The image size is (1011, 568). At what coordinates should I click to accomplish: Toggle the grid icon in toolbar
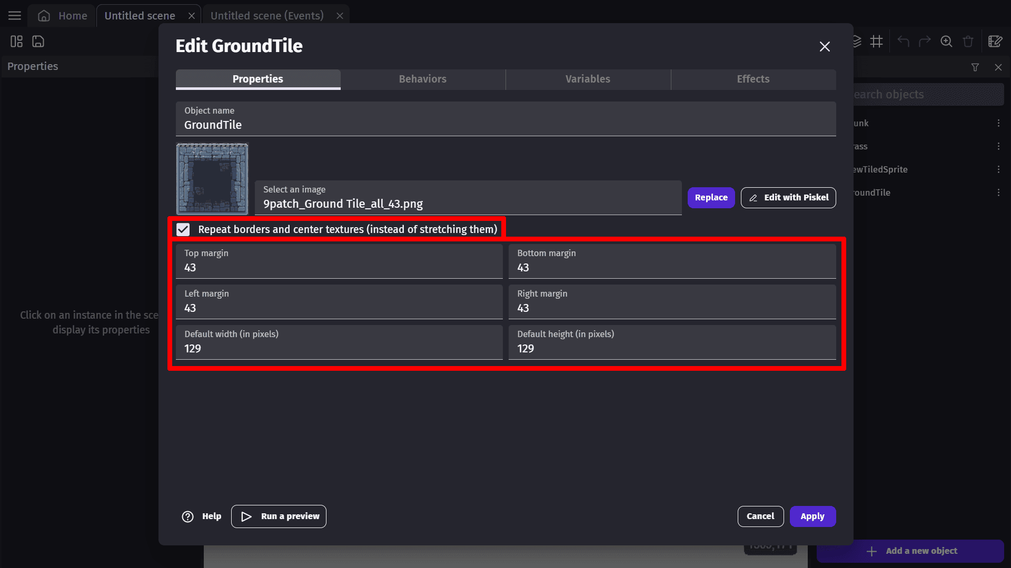876,42
